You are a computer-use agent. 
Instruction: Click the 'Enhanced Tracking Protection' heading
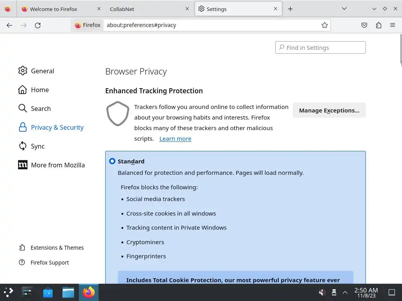pyautogui.click(x=154, y=91)
